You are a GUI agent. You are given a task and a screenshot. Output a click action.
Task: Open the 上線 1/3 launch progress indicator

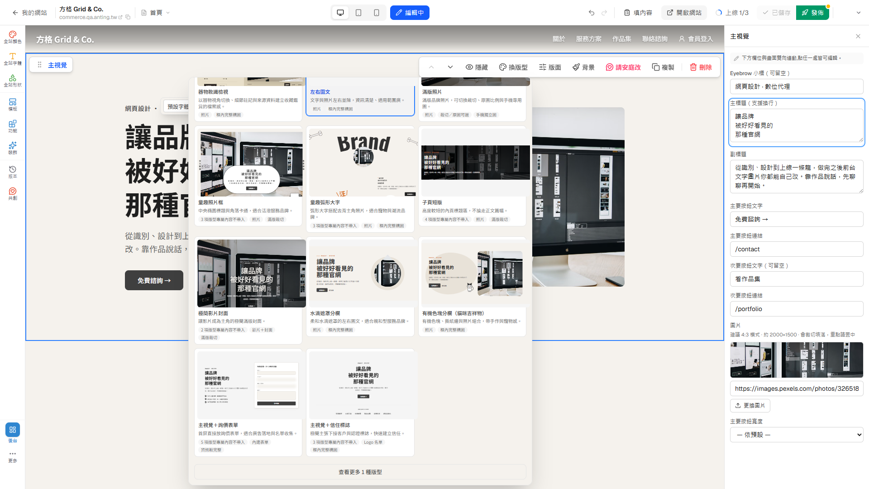[x=732, y=13]
